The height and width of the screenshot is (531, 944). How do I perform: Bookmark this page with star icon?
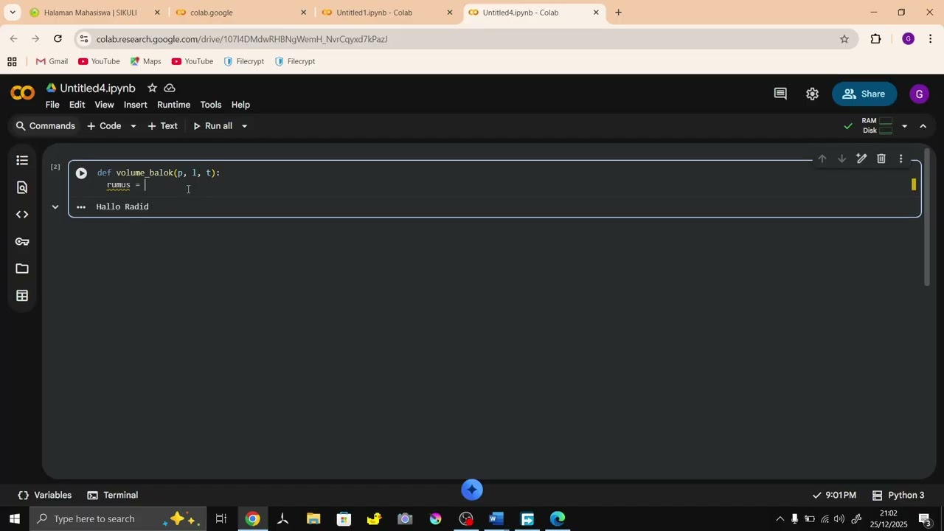(844, 39)
